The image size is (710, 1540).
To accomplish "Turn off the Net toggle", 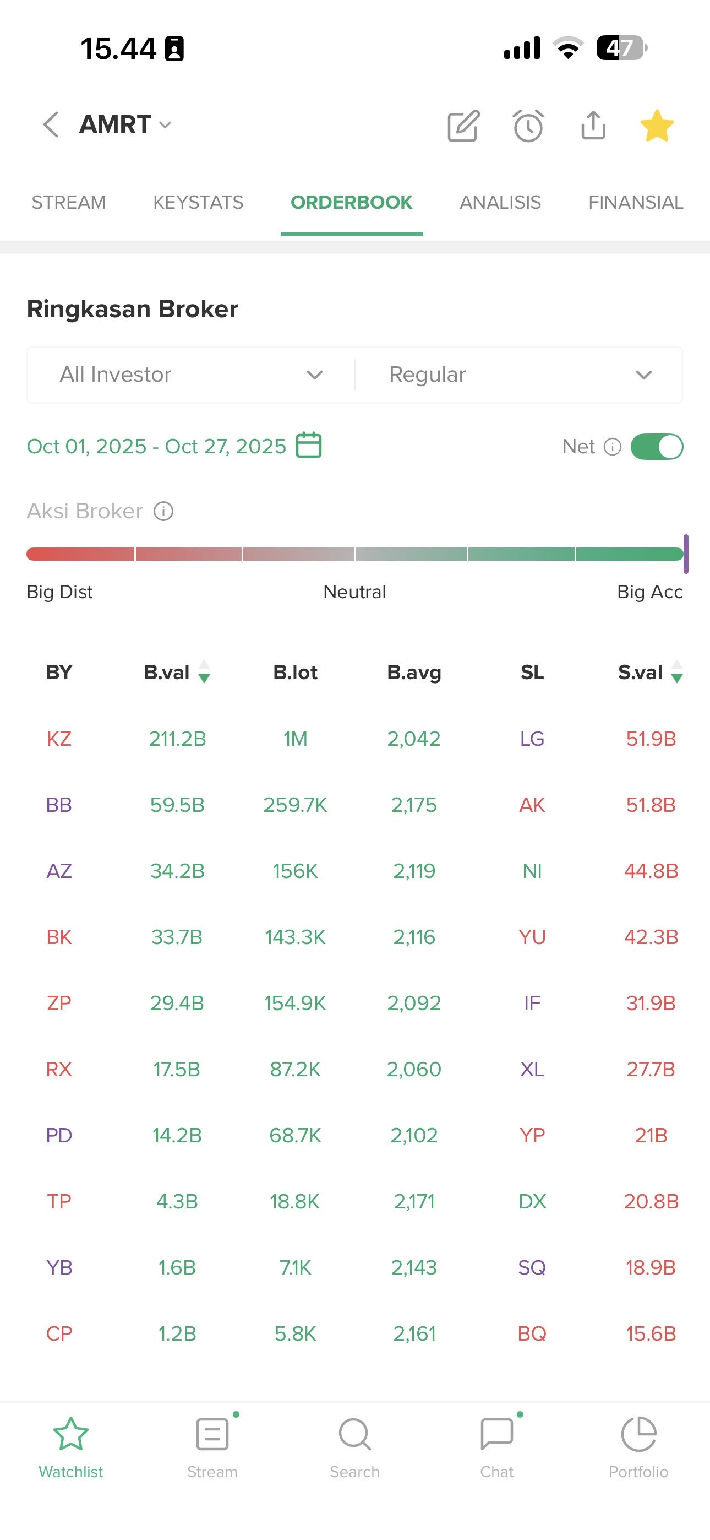I will coord(656,447).
